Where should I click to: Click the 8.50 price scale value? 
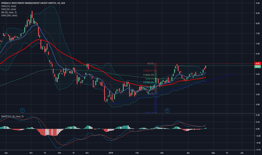point(258,13)
